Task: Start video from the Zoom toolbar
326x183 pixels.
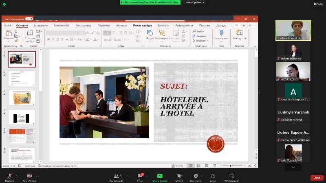Action: click(29, 176)
